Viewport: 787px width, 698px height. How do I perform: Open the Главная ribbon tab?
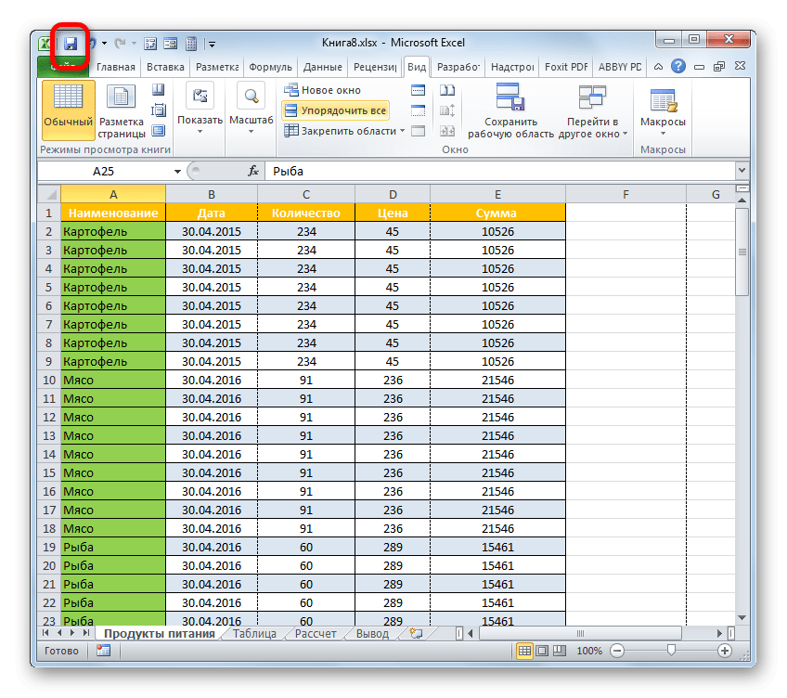[116, 67]
